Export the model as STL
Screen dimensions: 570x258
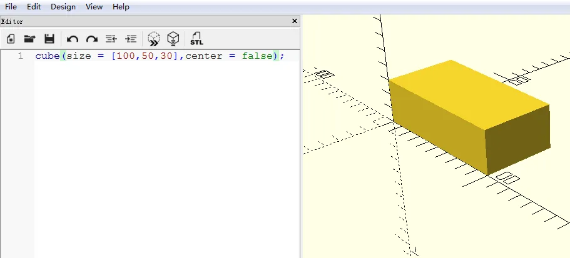pyautogui.click(x=196, y=39)
